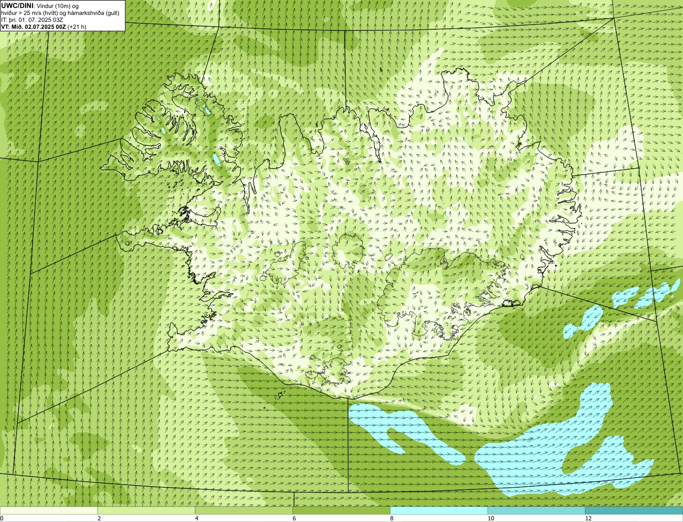Click the 'Vindur (10m) og' label

point(57,5)
